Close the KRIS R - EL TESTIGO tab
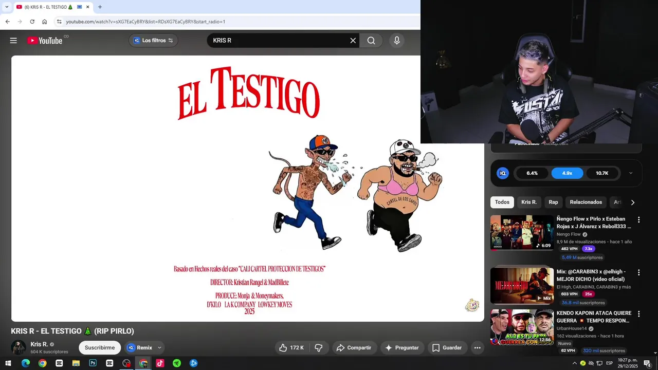The image size is (658, 370). point(88,7)
